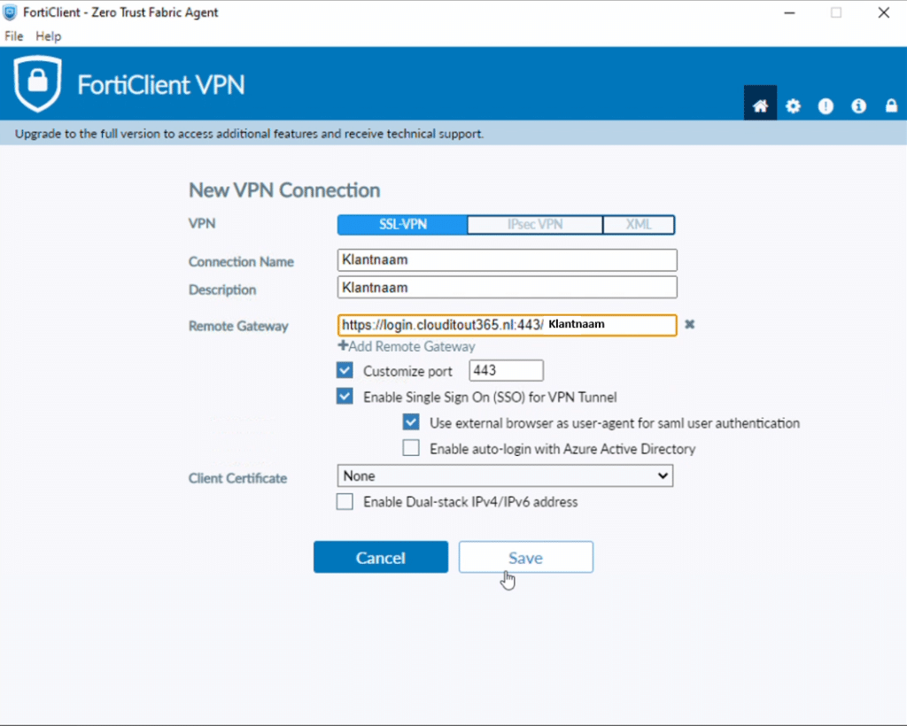The height and width of the screenshot is (726, 907).
Task: Enable Dual-stack IPv4/IPv6 address
Action: [x=345, y=502]
